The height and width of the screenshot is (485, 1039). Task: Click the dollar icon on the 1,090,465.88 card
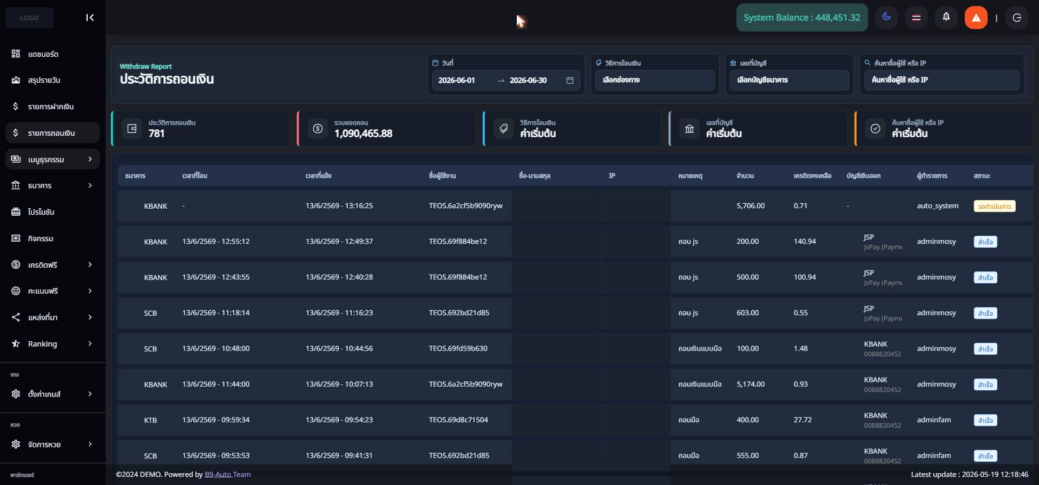pos(318,128)
